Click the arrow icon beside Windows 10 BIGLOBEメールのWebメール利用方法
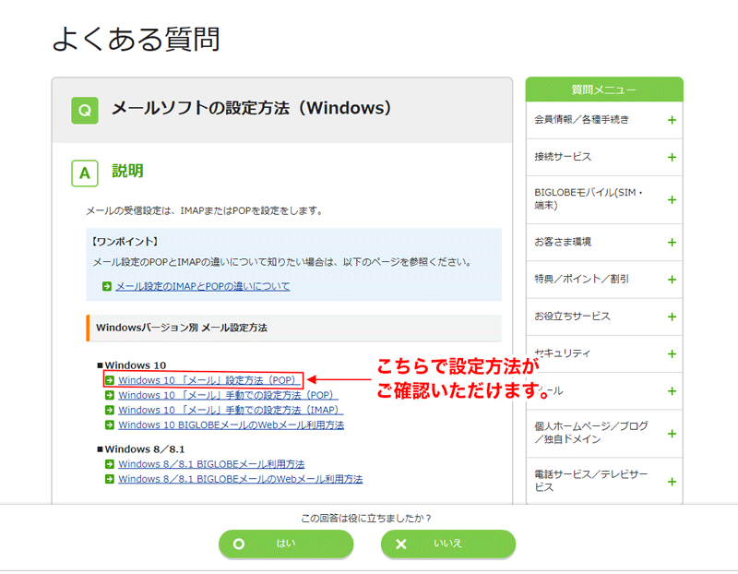738x574 pixels. [108, 425]
